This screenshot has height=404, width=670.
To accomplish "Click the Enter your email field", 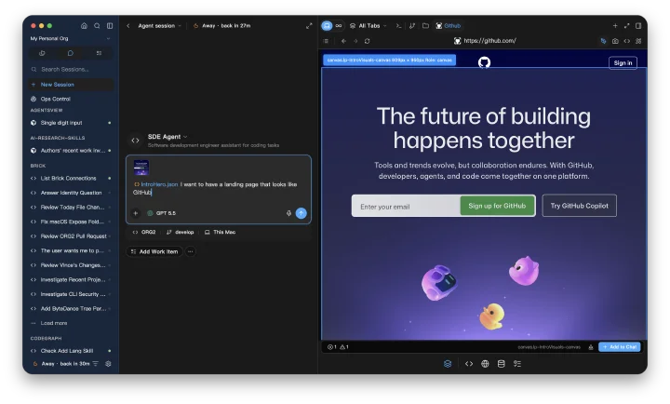I will pos(406,207).
